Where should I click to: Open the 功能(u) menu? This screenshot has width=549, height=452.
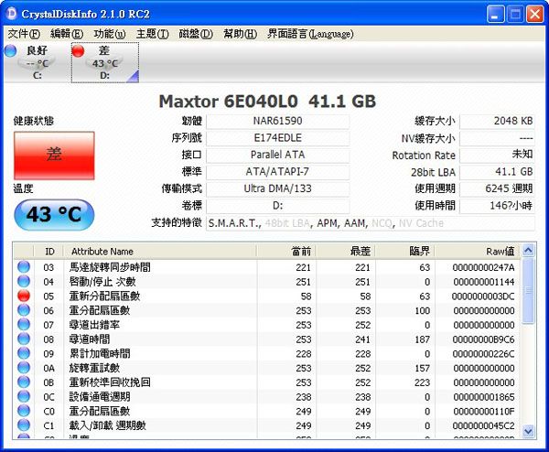pyautogui.click(x=109, y=34)
